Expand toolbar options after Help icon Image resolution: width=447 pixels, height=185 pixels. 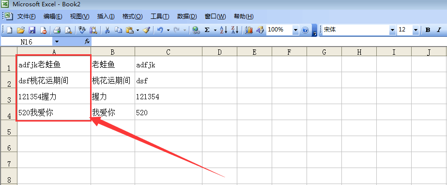314,30
